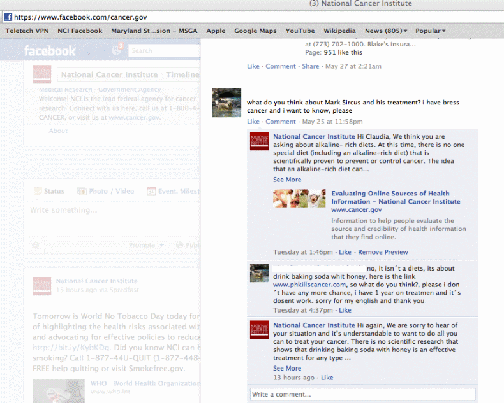Click the Facebook favicon in address bar
Viewport: 504px width, 403px height.
(x=8, y=17)
